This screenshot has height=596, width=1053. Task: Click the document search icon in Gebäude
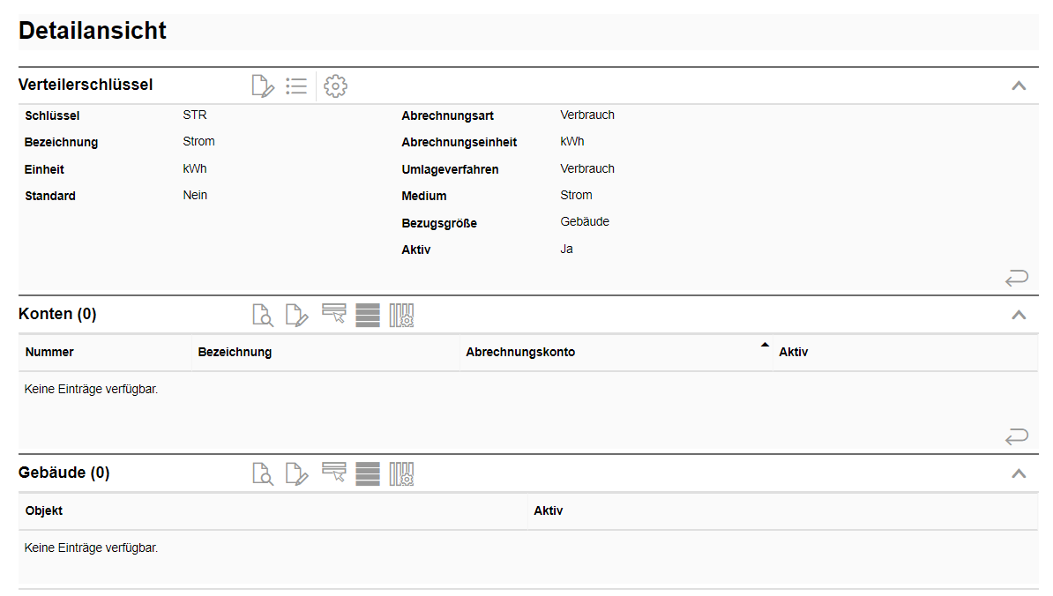tap(263, 473)
